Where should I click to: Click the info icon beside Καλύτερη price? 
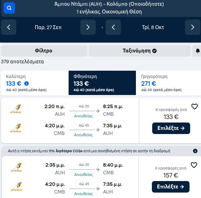pos(26,83)
